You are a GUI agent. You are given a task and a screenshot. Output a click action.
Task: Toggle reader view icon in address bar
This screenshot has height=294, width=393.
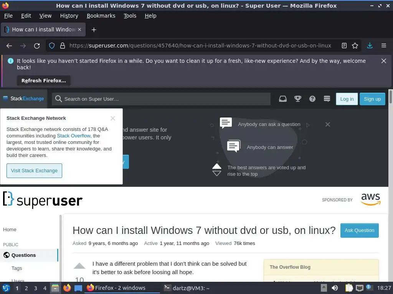click(x=344, y=46)
